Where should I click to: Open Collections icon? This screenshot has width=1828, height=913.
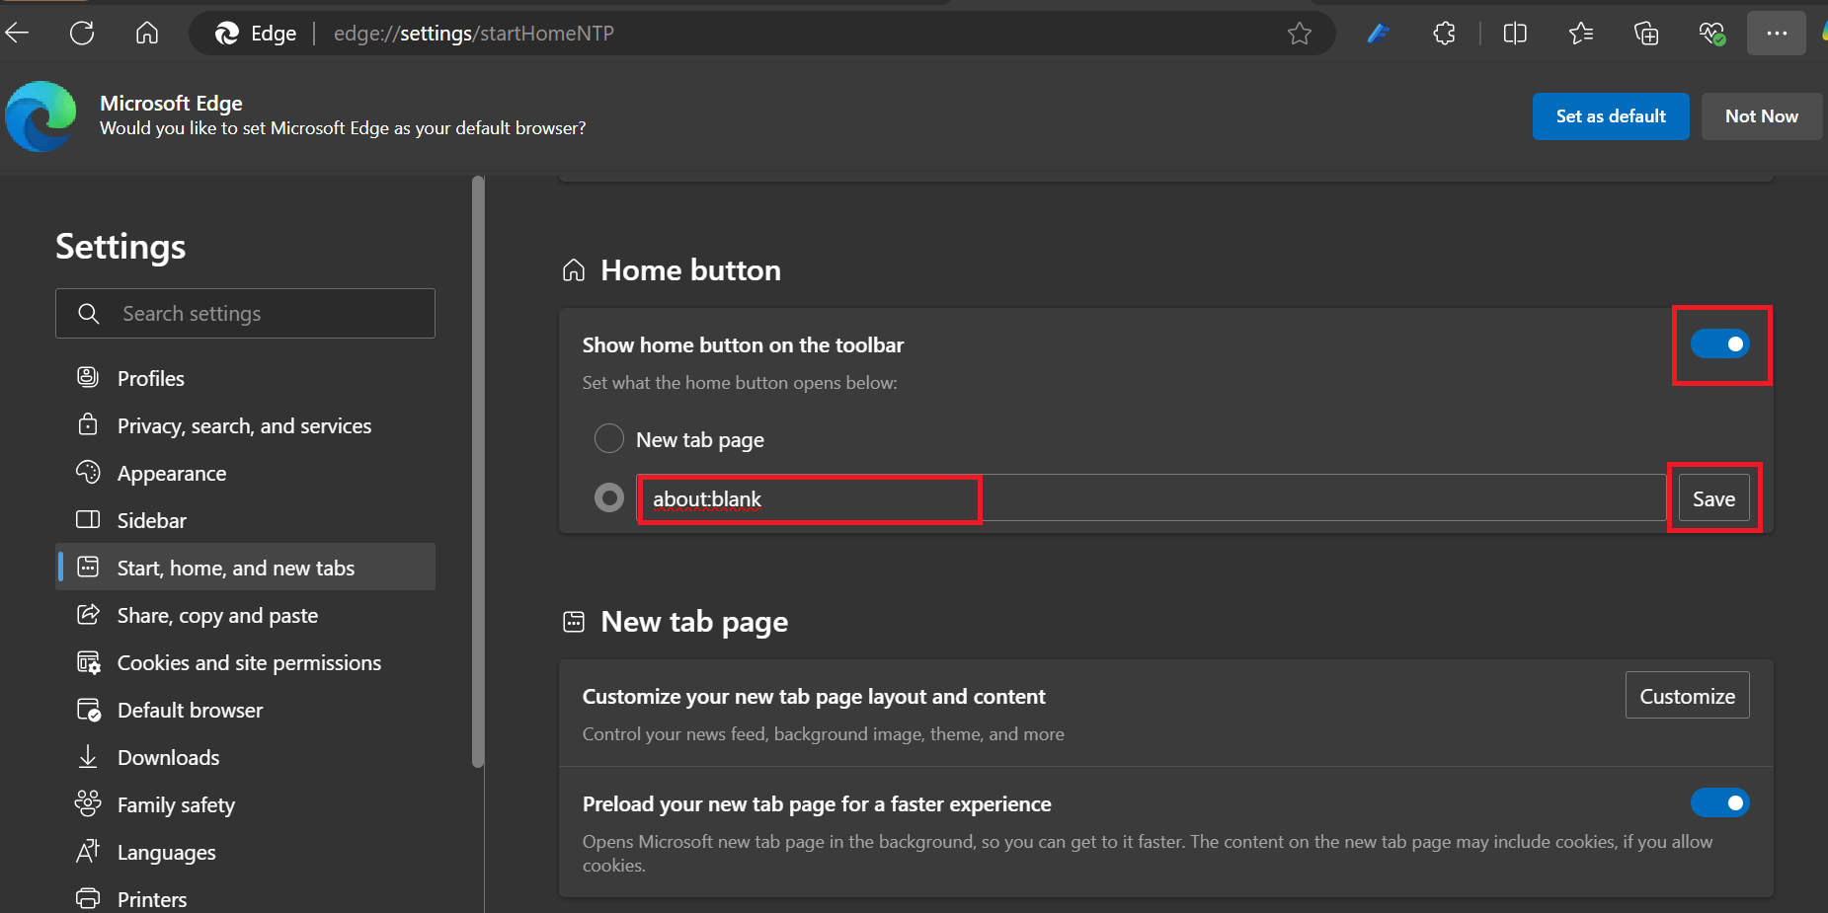[x=1646, y=34]
